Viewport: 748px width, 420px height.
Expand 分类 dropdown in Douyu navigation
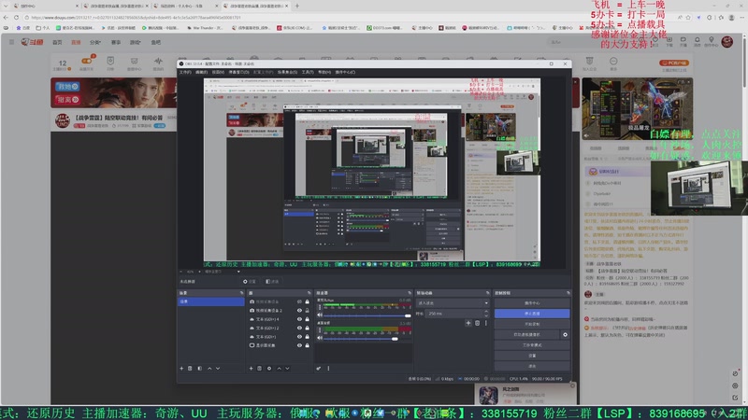pyautogui.click(x=95, y=42)
